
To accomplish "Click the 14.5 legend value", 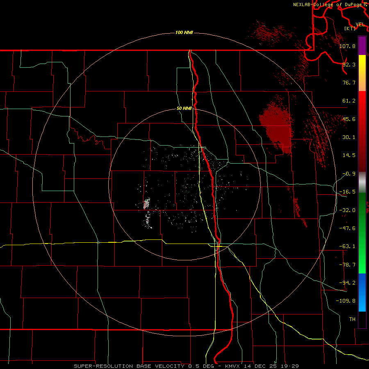I will click(349, 155).
